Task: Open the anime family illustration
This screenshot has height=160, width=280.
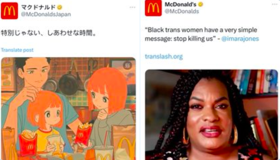Action: 68,108
